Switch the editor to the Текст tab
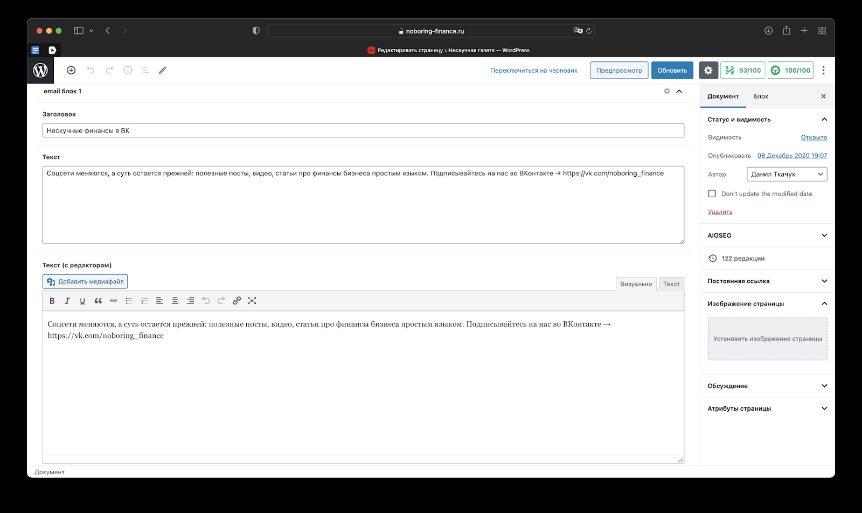 (671, 284)
